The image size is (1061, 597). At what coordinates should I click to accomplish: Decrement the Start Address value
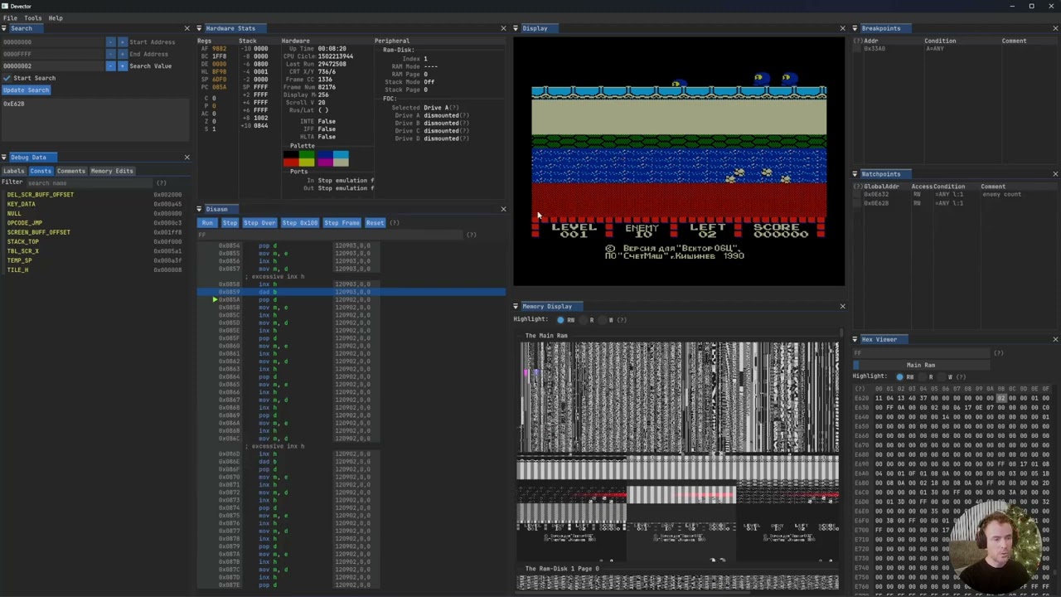[x=110, y=41]
